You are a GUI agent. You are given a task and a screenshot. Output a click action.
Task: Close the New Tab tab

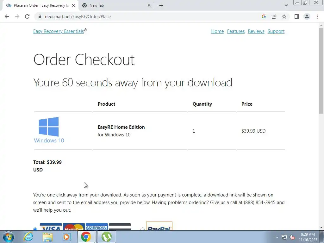149,5
